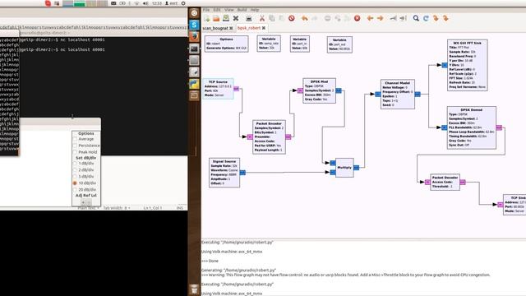Open the user account menu in top panel

tap(171, 3)
